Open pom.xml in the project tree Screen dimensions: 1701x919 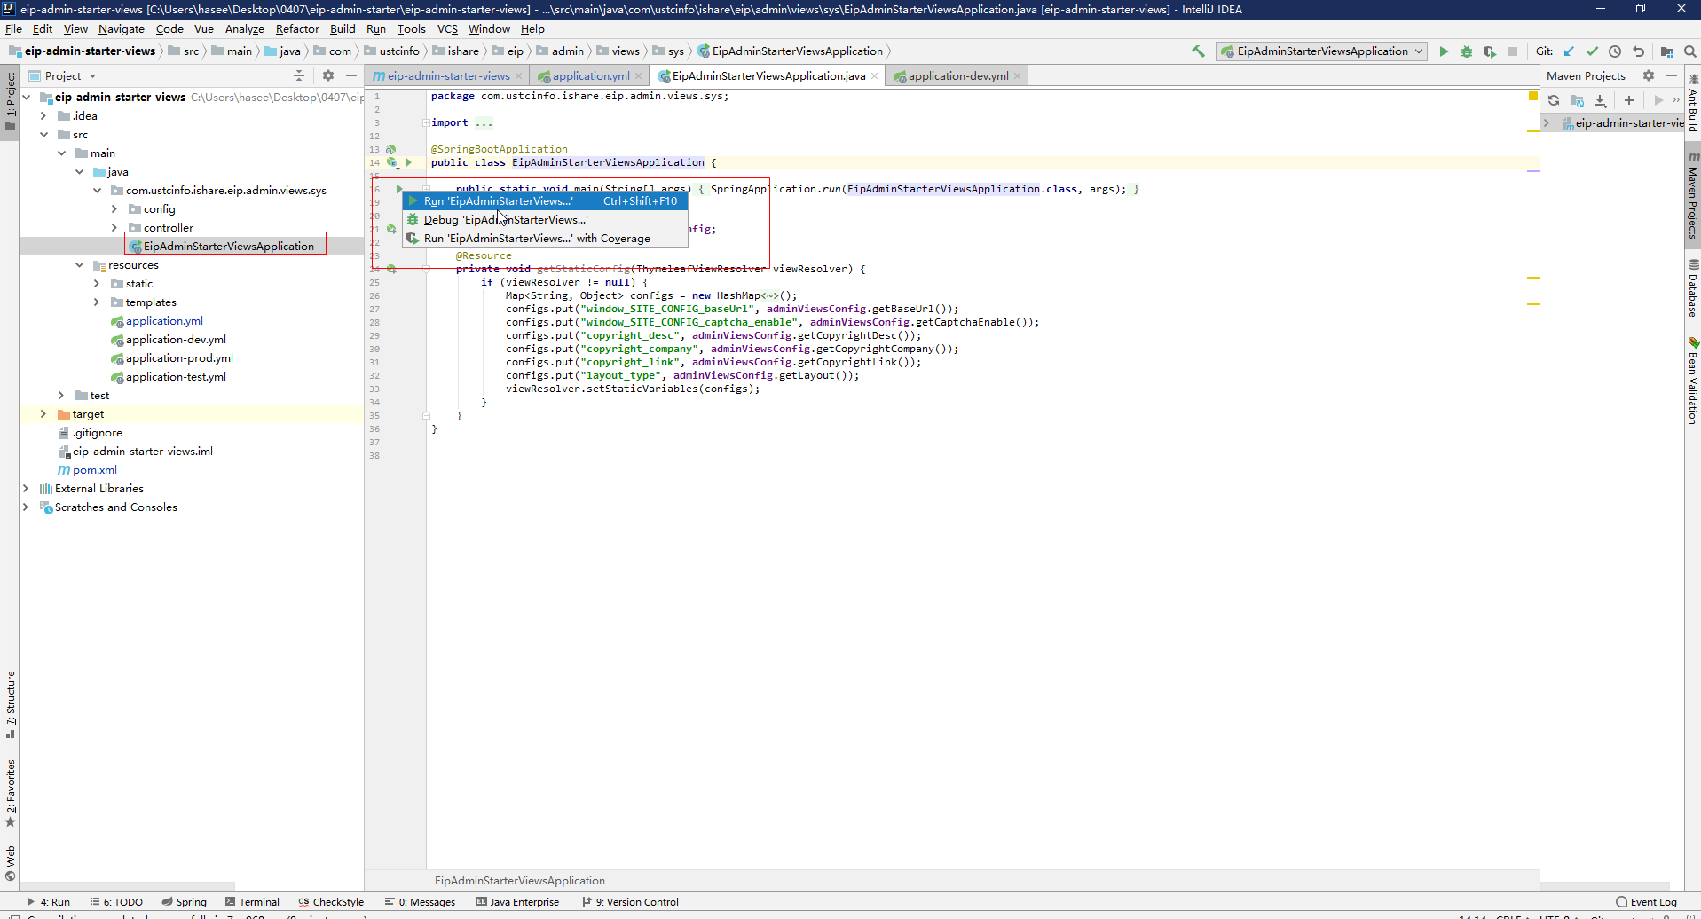click(x=94, y=470)
